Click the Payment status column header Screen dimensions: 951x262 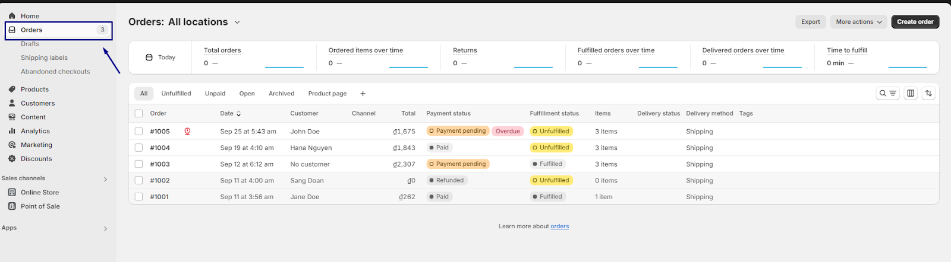pyautogui.click(x=448, y=113)
